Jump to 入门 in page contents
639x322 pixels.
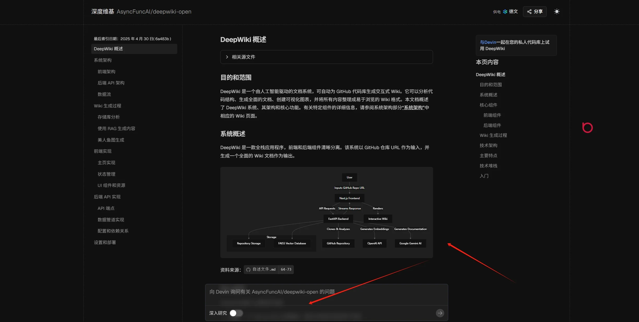click(484, 176)
